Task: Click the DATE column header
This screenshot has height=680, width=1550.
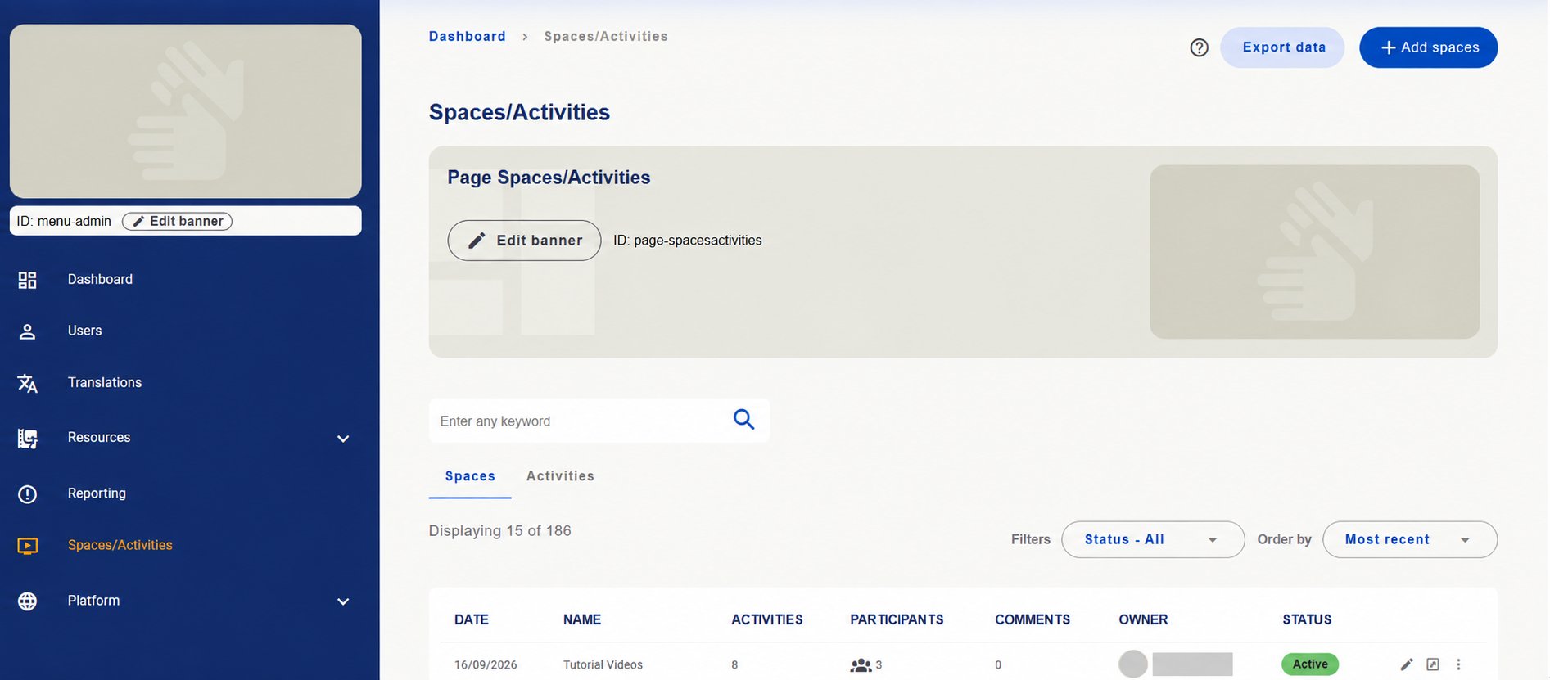Action: pyautogui.click(x=472, y=619)
